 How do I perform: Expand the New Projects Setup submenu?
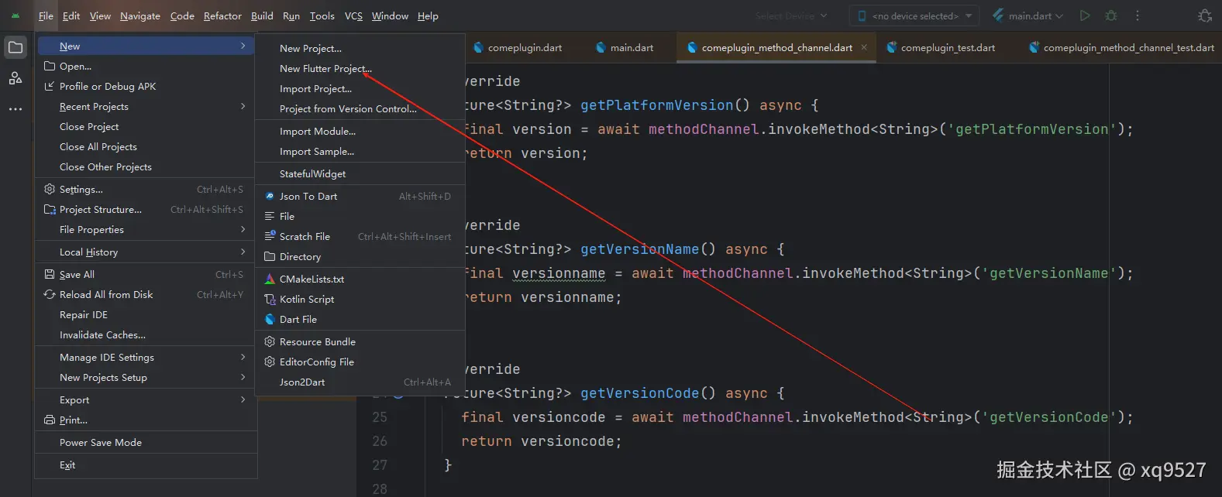click(146, 377)
